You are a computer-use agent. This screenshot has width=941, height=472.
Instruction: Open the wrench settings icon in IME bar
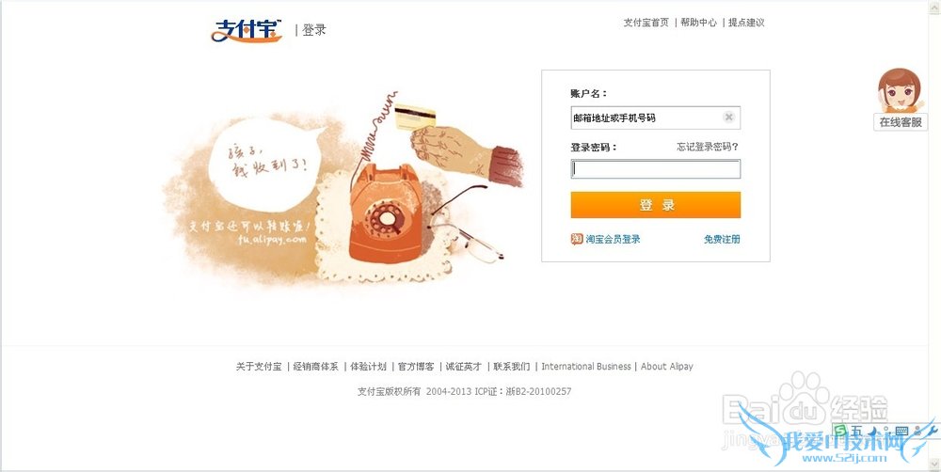tap(932, 429)
